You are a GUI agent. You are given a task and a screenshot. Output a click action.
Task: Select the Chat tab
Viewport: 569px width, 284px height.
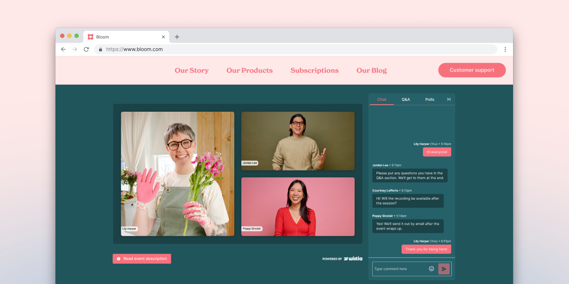tap(382, 99)
